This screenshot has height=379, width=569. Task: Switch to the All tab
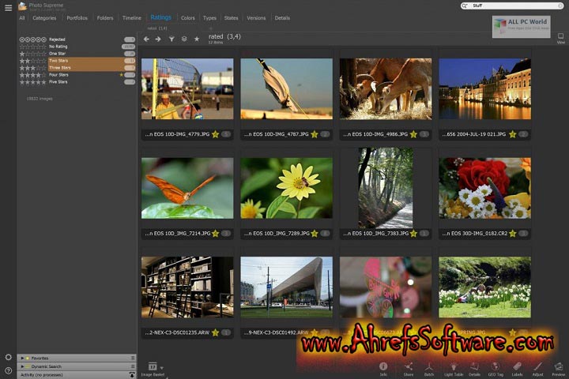[x=22, y=18]
